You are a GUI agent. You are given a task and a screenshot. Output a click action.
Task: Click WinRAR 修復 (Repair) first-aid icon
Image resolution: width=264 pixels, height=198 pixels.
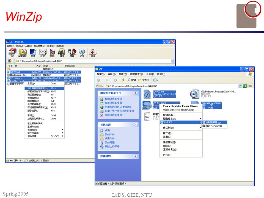point(93,53)
